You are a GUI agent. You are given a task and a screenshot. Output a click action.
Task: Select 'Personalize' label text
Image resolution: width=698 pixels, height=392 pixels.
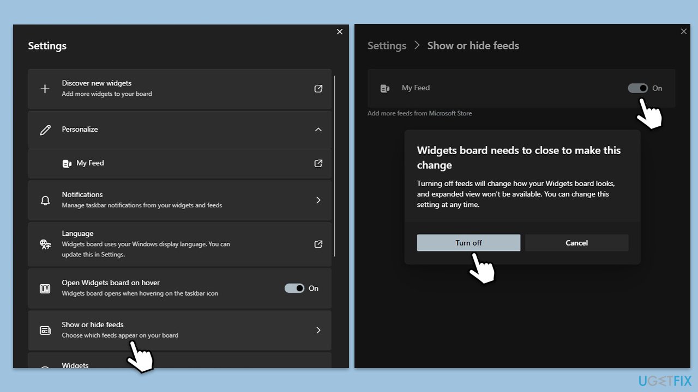point(80,130)
